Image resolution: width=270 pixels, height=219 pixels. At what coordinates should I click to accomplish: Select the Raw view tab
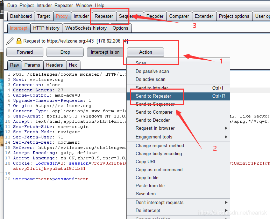tap(14, 65)
